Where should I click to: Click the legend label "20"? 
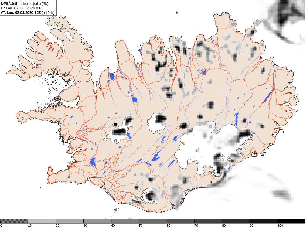click(58, 226)
